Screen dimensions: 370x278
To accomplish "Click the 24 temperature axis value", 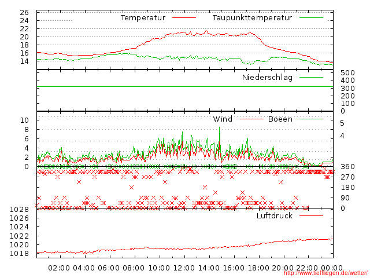I will (24, 21).
